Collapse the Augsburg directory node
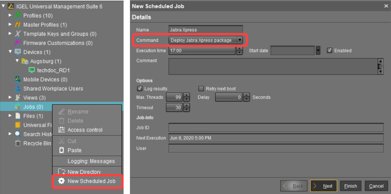 (x=17, y=61)
